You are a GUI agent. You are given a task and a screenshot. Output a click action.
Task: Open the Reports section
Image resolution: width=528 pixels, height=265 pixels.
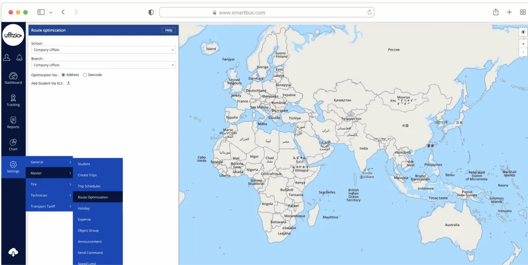coord(13,123)
